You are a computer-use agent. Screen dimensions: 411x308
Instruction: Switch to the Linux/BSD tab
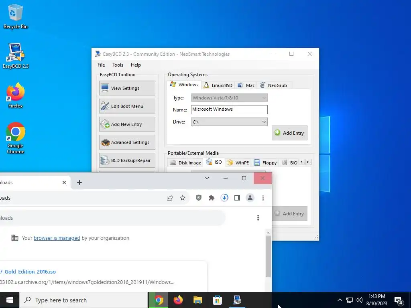pos(218,85)
